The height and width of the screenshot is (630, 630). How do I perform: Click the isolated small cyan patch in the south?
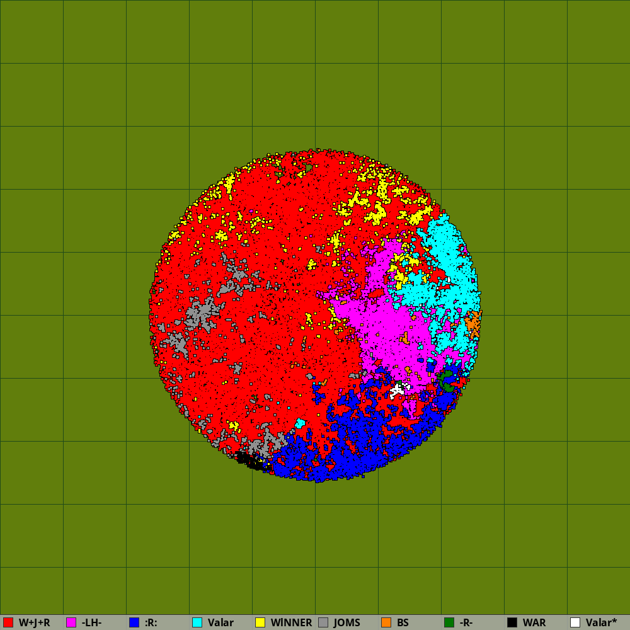[300, 423]
